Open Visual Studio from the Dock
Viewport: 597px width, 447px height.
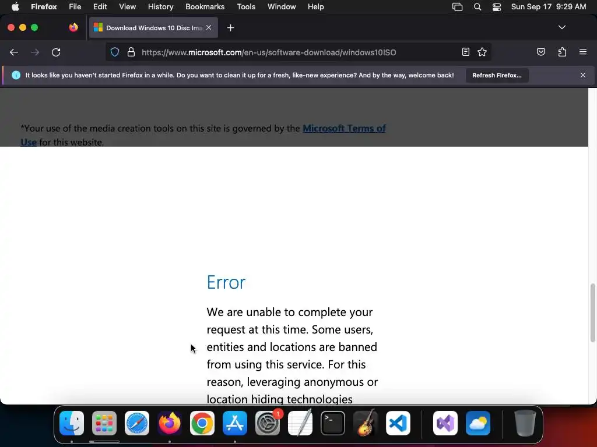point(445,423)
